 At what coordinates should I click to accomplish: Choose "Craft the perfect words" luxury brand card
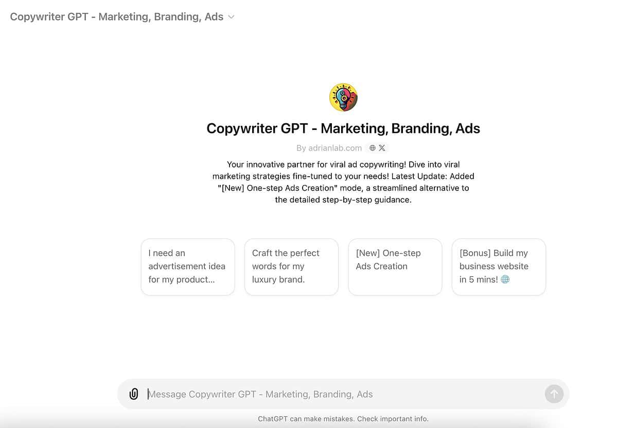pos(291,267)
